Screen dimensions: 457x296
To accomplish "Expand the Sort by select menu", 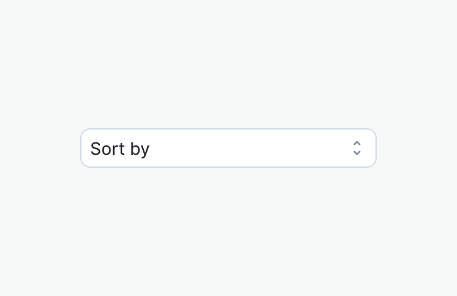I will coord(228,148).
